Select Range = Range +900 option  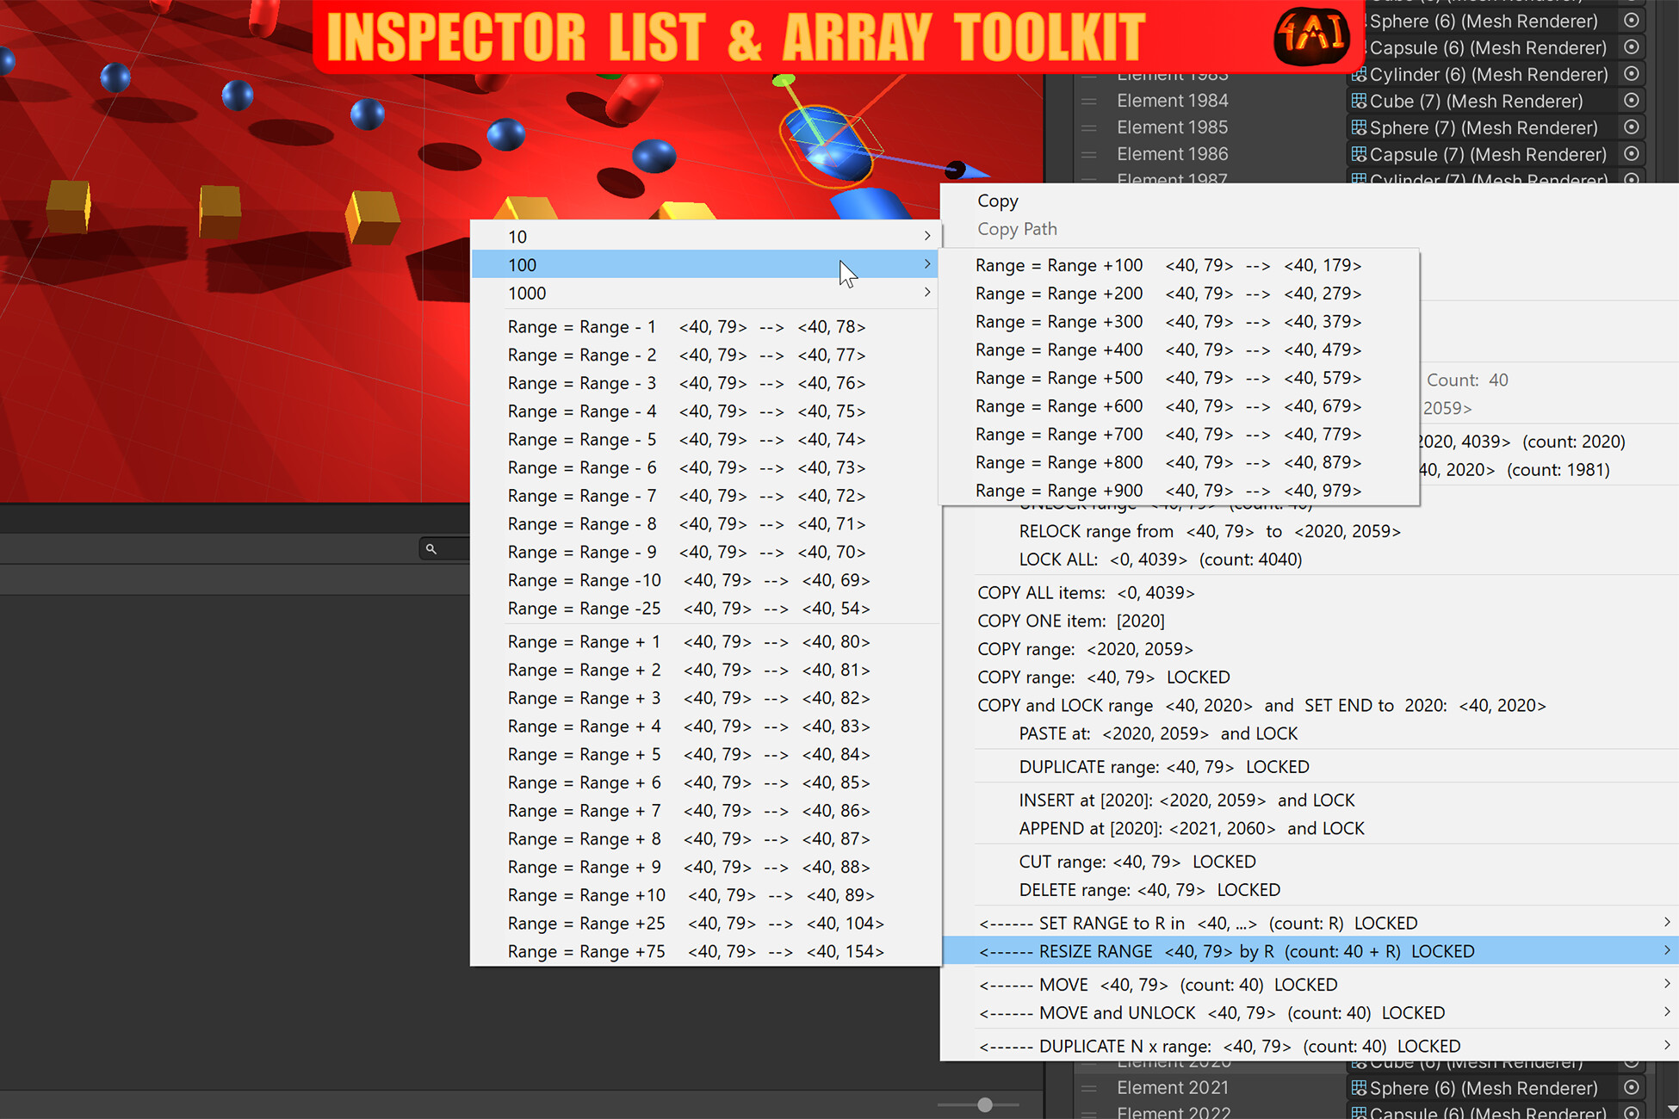click(x=1179, y=490)
